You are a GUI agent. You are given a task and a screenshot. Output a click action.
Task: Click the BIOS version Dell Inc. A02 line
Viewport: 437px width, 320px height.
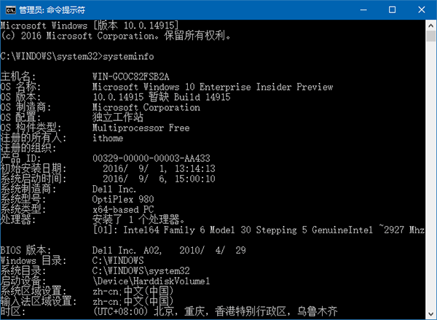(169, 250)
